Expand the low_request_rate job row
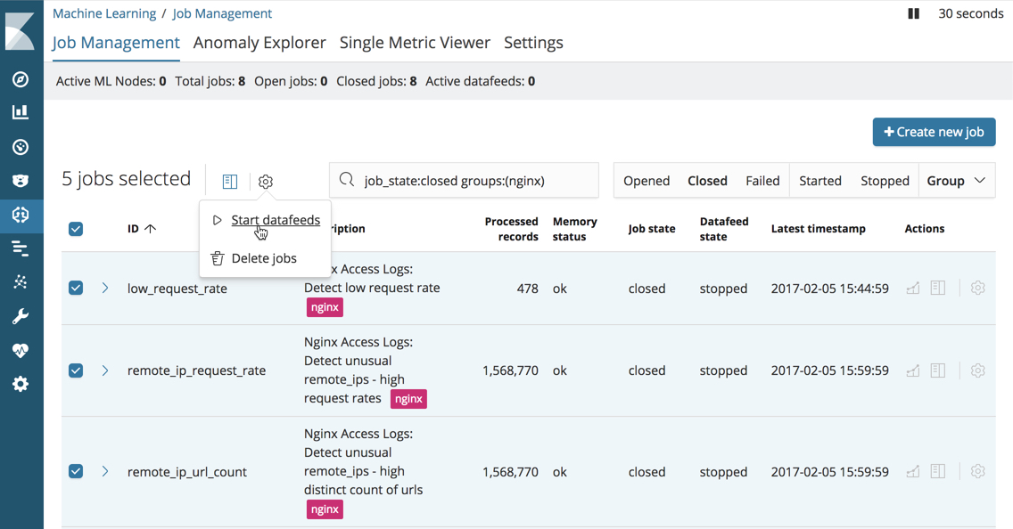The width and height of the screenshot is (1013, 529). click(105, 288)
